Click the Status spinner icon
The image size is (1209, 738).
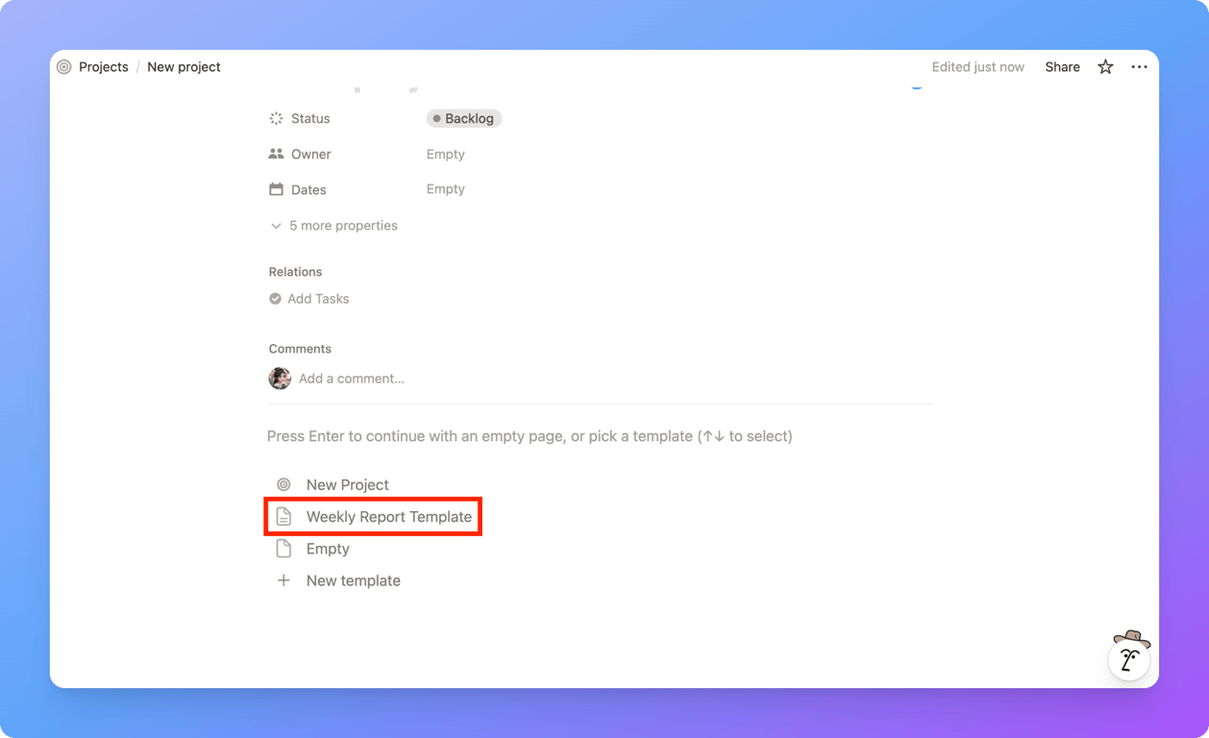click(x=276, y=118)
